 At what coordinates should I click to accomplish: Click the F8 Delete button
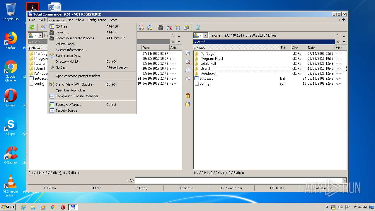[x=277, y=188]
